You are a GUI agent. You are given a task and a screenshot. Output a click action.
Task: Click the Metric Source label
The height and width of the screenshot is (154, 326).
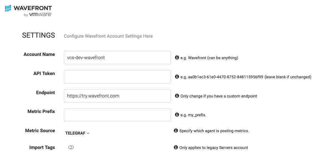click(x=40, y=130)
